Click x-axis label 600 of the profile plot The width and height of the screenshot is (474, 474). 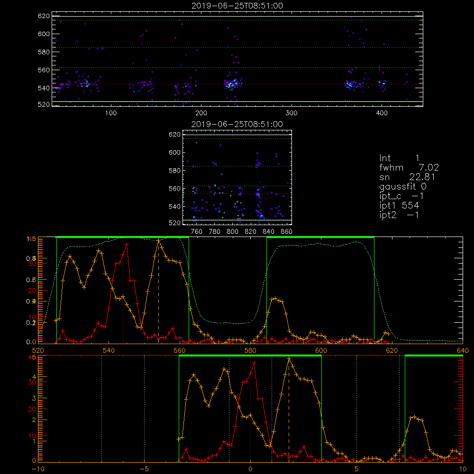click(x=321, y=350)
